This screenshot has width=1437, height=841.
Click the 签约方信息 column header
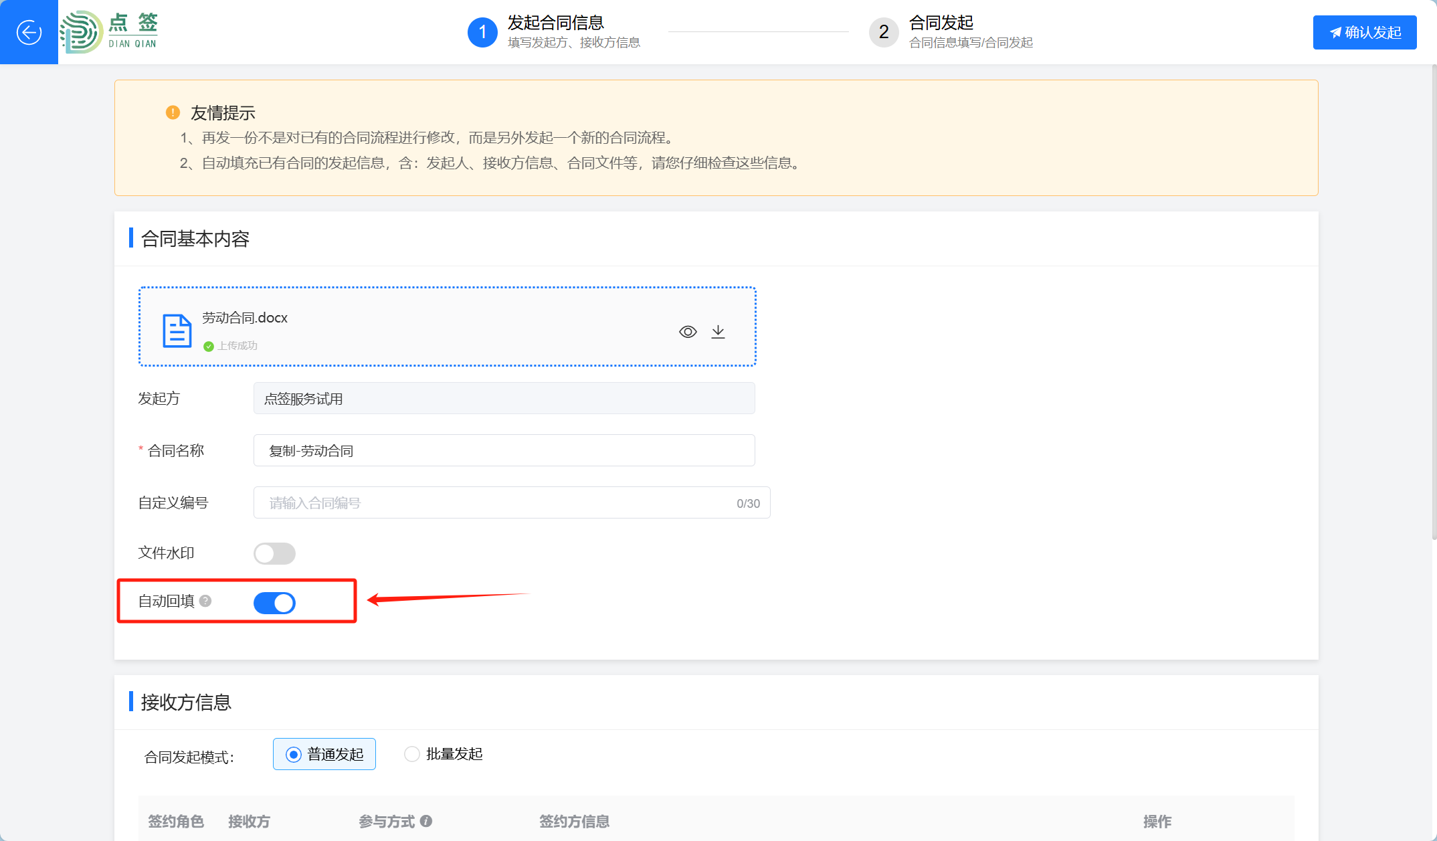coord(574,821)
